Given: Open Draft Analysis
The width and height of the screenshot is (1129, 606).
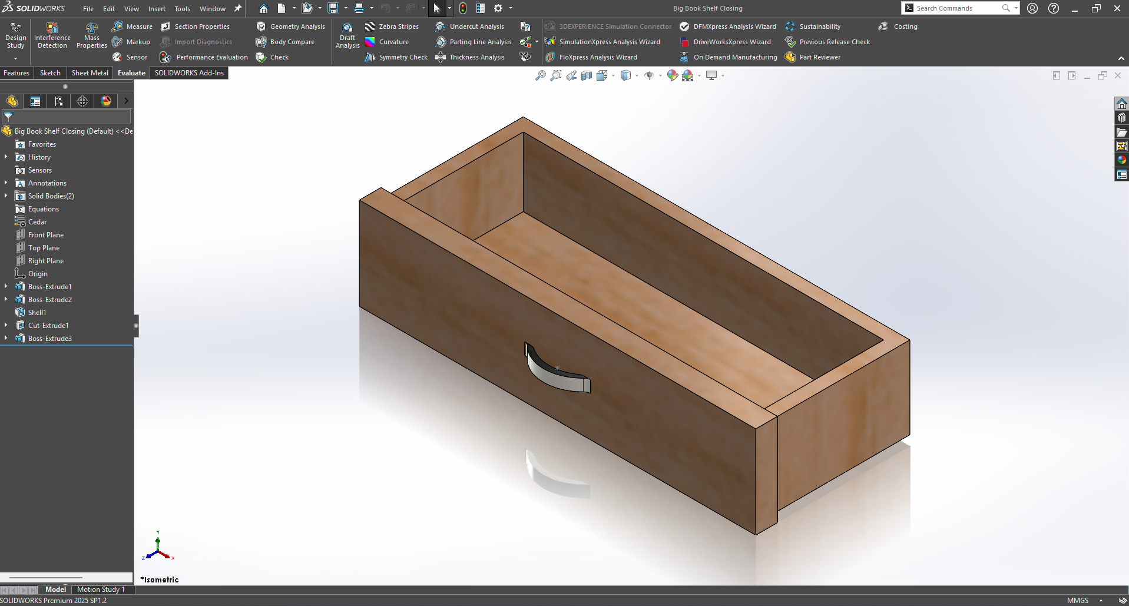Looking at the screenshot, I should pos(347,35).
